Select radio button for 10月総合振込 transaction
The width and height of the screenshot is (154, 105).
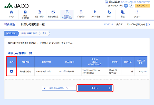point(12,71)
